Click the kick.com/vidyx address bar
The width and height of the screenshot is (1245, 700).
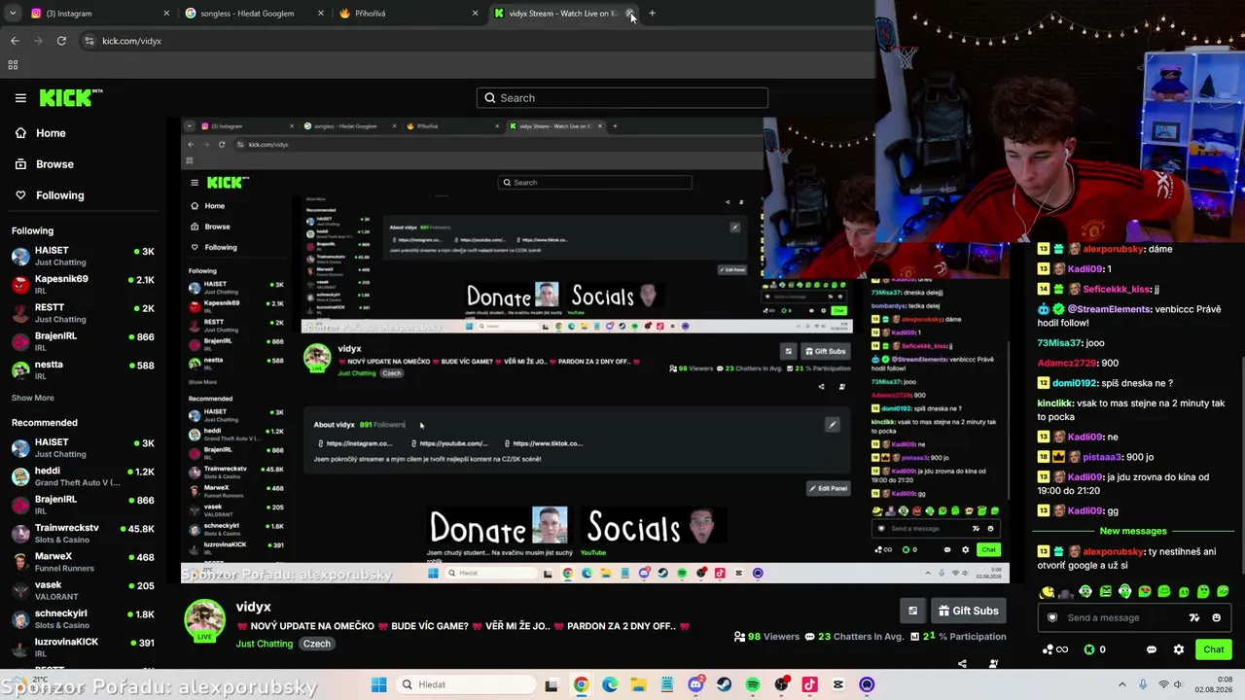coord(477,41)
